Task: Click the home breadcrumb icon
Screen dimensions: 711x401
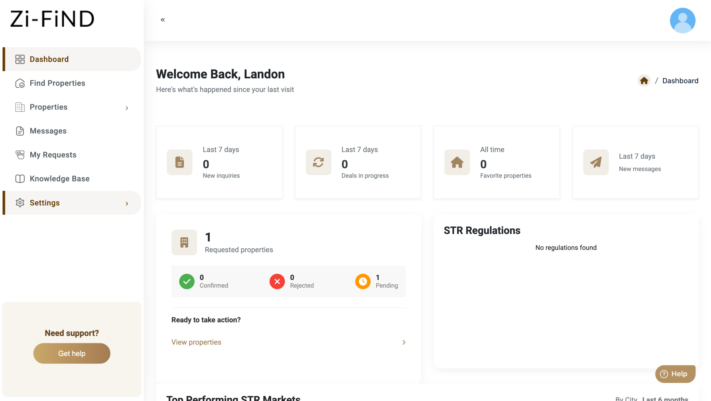Action: [x=644, y=81]
